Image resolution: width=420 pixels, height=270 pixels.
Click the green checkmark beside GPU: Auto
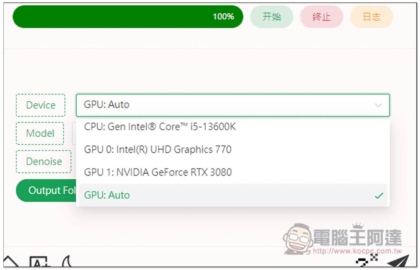pos(379,195)
